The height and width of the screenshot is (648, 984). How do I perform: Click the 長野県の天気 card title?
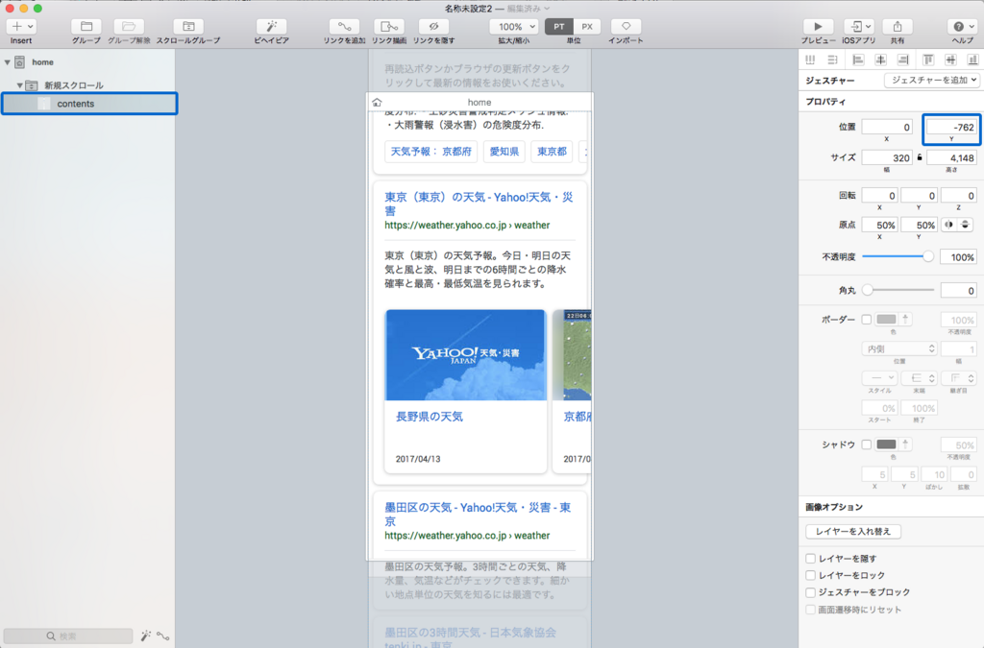coord(430,416)
